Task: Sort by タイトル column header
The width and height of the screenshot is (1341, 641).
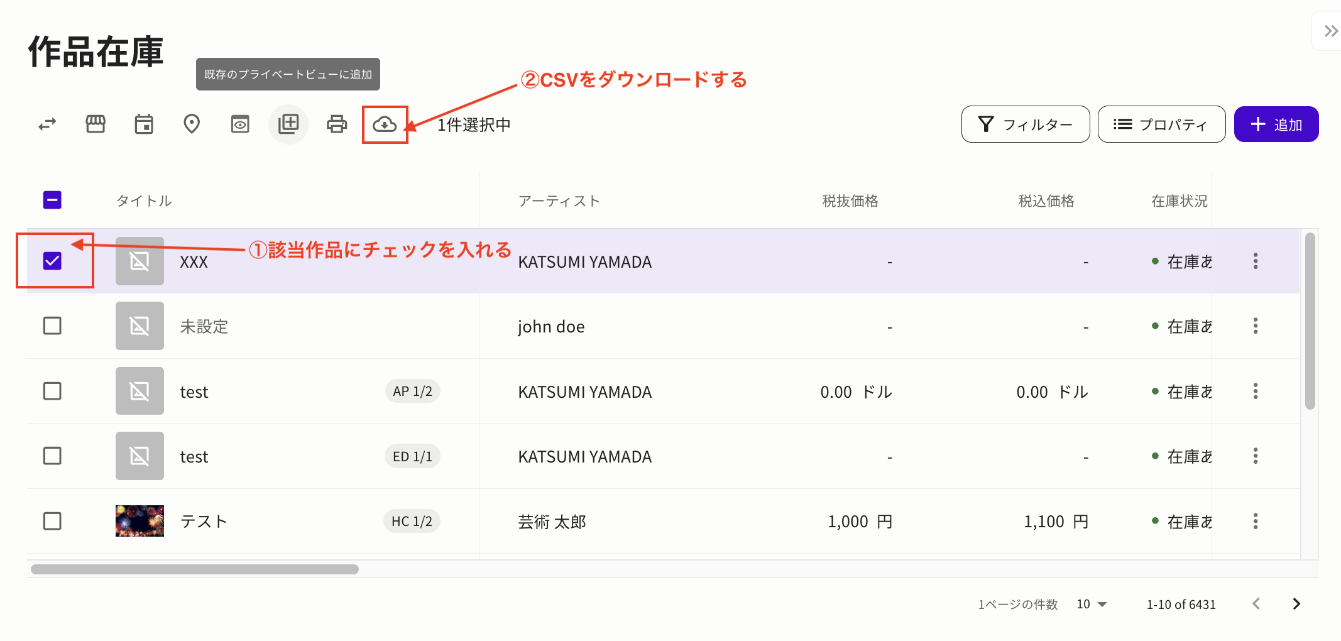Action: 144,200
